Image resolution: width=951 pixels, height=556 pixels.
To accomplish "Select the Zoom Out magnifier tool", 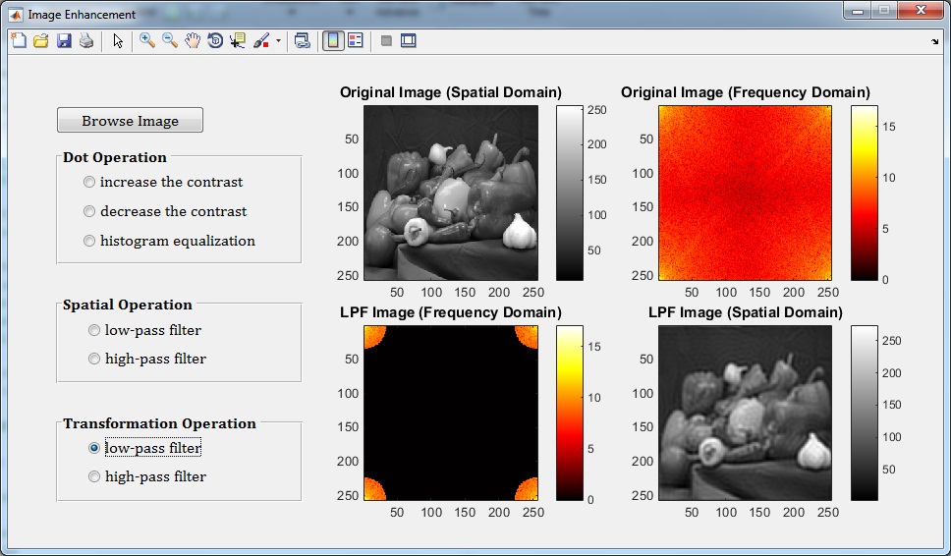I will coord(169,41).
